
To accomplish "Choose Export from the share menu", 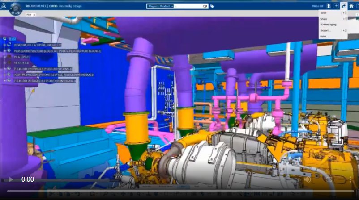I will pyautogui.click(x=325, y=30).
